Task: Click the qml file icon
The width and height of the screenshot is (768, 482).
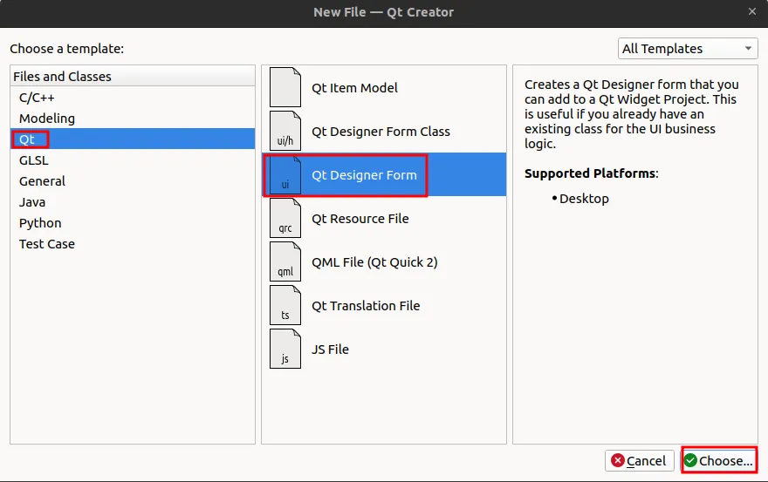Action: (x=285, y=261)
